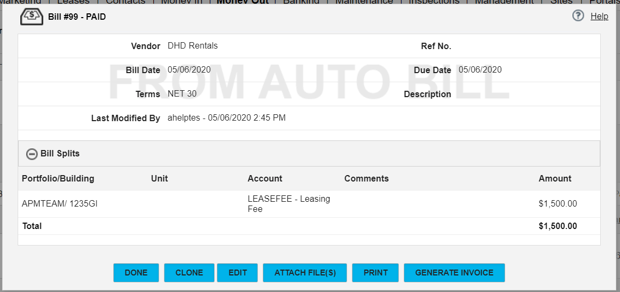Click the Terms label
The image size is (620, 292).
[148, 94]
